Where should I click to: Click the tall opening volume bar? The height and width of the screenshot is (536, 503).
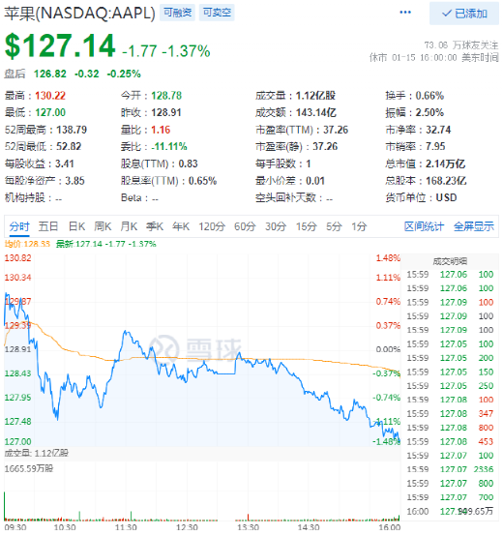point(5,506)
